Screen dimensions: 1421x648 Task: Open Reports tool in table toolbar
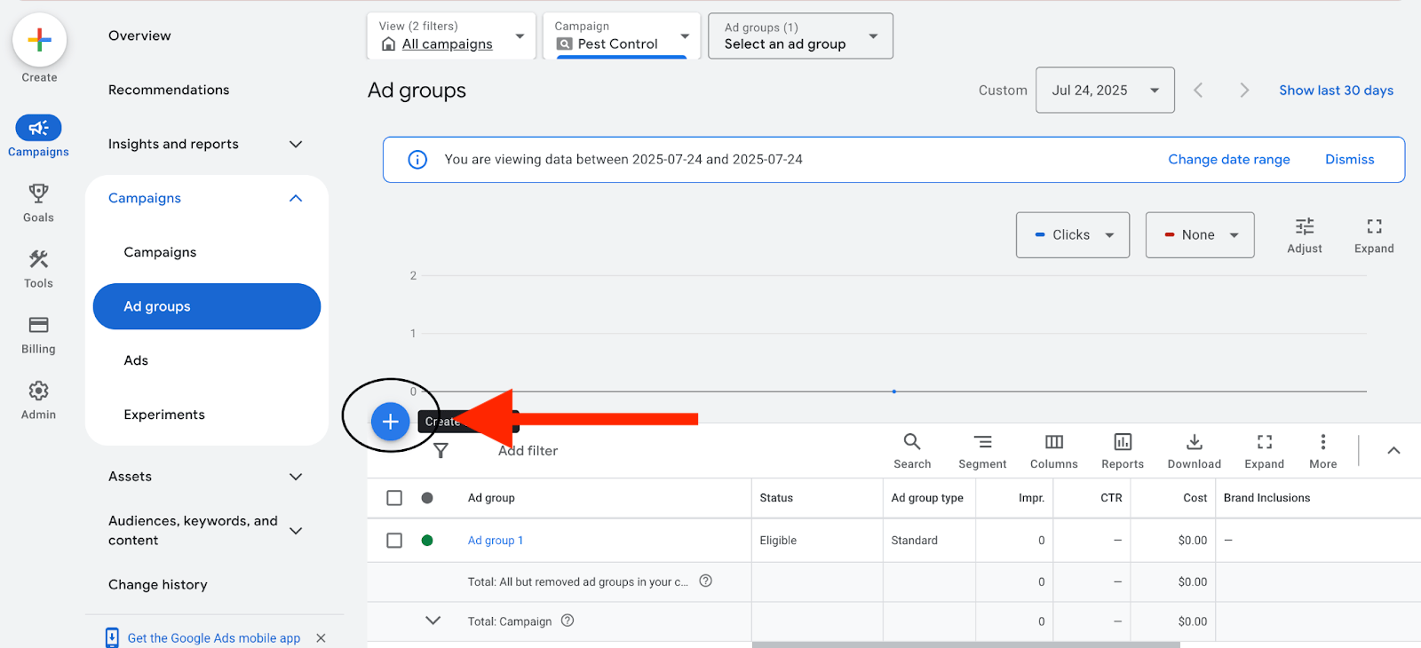(1123, 451)
